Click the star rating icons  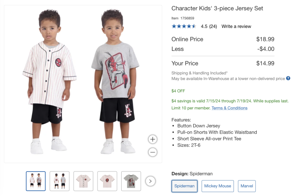pos(184,26)
